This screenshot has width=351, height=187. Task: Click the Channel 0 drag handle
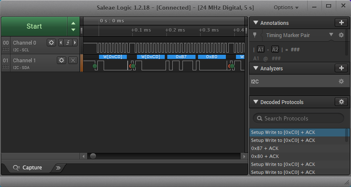point(5,49)
